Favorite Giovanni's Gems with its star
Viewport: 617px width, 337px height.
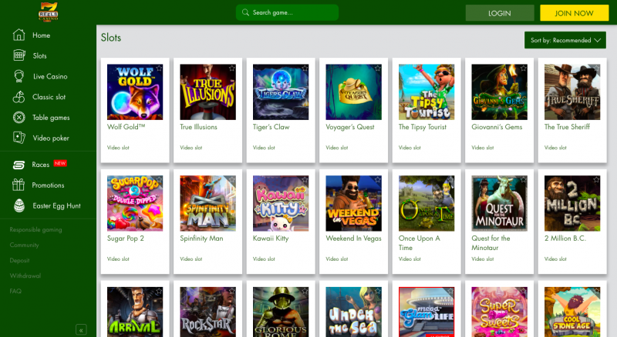pos(524,68)
